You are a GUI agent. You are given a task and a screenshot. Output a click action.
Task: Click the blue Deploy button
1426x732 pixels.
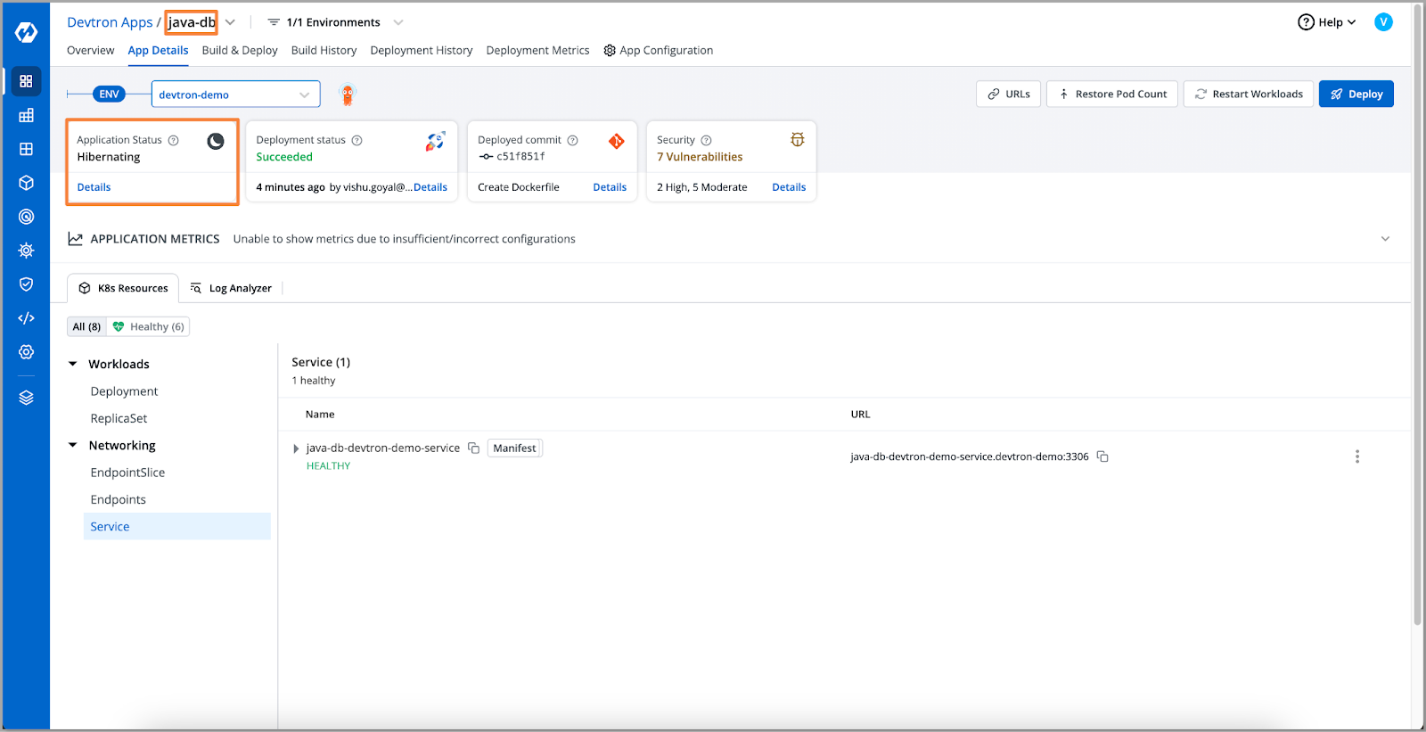pyautogui.click(x=1356, y=94)
